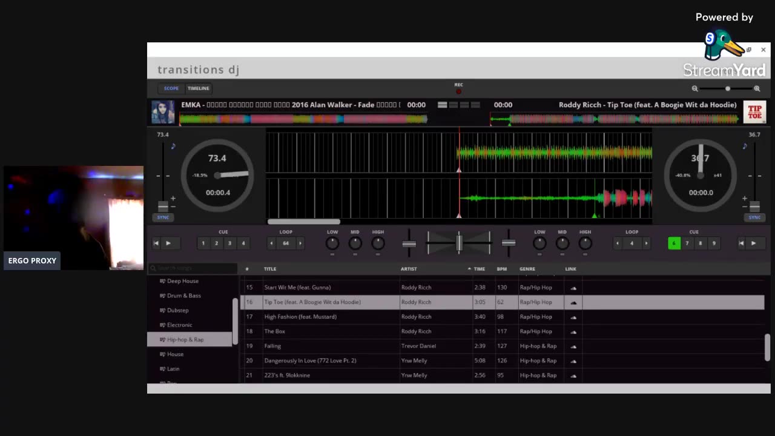Trigger cue point 8 on right deck
775x436 pixels.
[x=701, y=243]
